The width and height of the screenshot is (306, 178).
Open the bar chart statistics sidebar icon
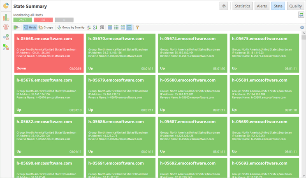click(x=6, y=17)
